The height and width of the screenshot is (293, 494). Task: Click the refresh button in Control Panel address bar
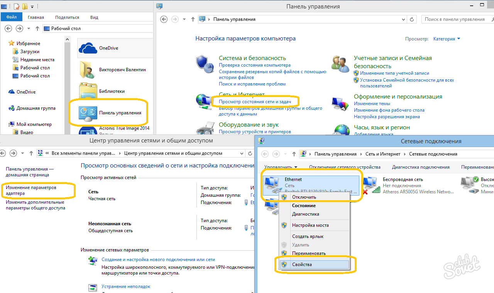tap(412, 19)
